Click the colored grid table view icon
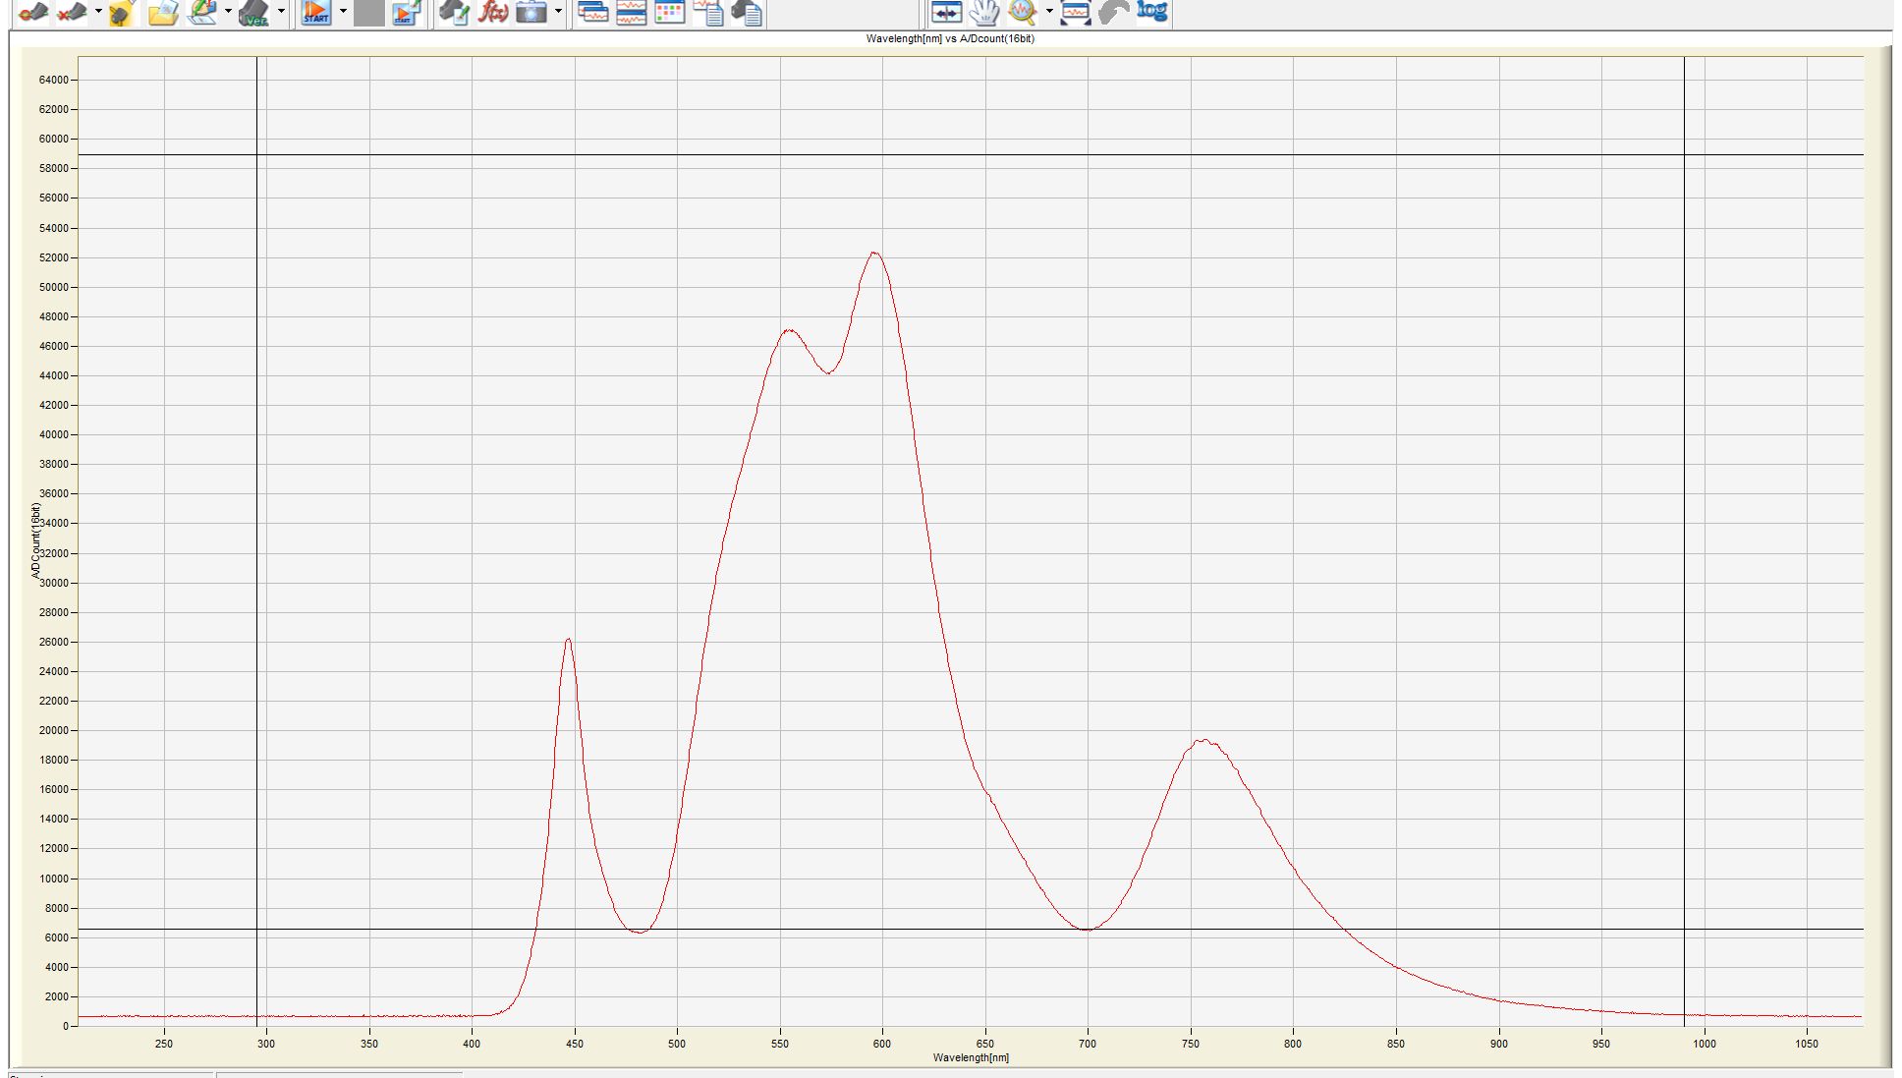The height and width of the screenshot is (1078, 1902). [x=669, y=13]
